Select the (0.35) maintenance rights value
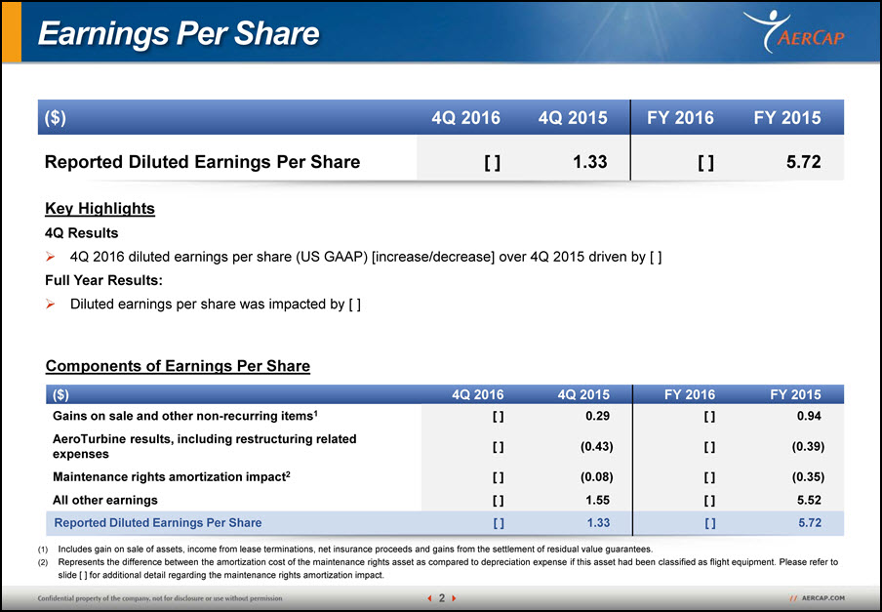The width and height of the screenshot is (882, 612). click(x=808, y=477)
